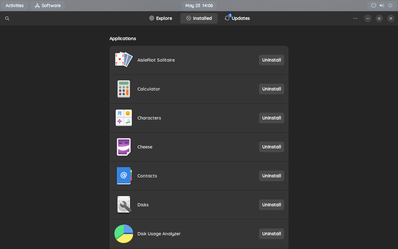Uninstall Calculator
The image size is (398, 249).
pyautogui.click(x=271, y=89)
